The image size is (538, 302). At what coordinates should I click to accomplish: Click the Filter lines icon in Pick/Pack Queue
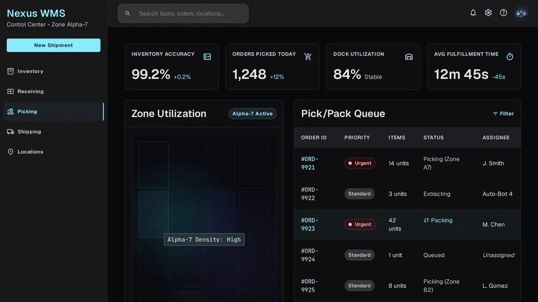coord(495,114)
